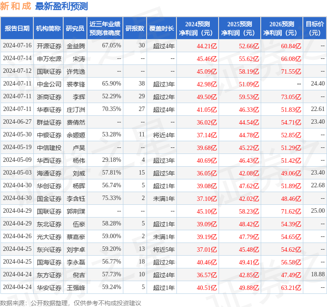The height and width of the screenshot is (307, 327).
Task: Select the 中金公司 institution cell
Action: point(49,84)
